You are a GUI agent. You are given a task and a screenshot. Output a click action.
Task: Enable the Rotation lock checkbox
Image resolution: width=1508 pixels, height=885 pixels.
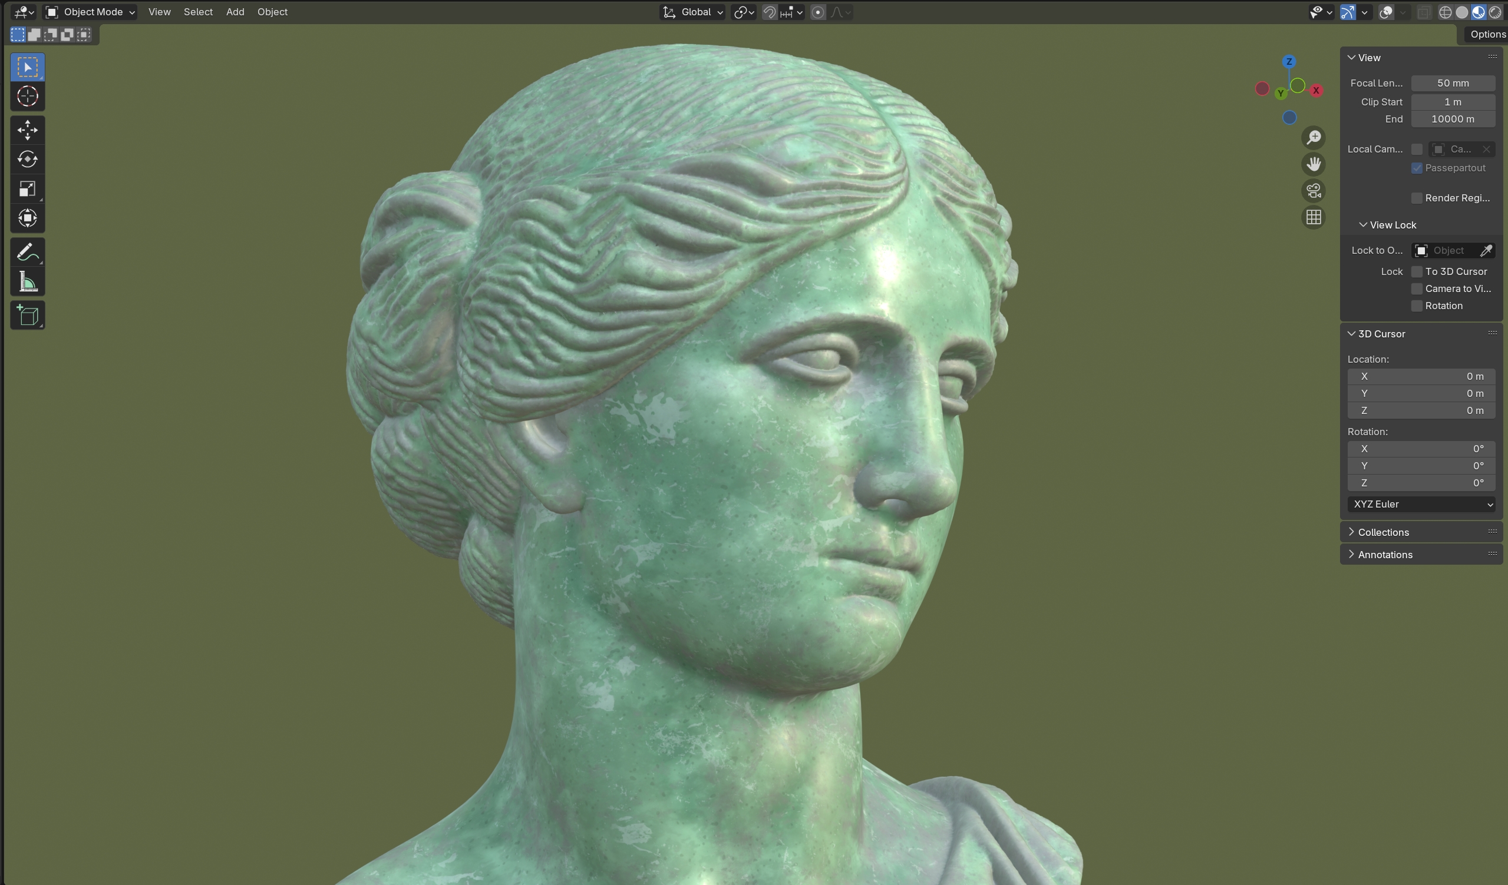click(x=1417, y=306)
